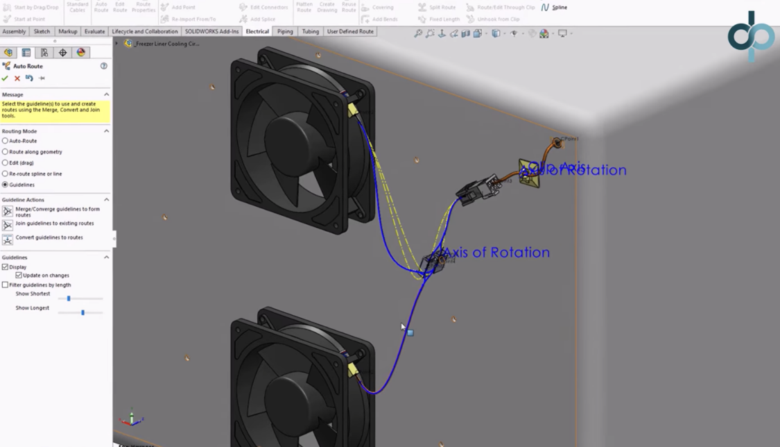The height and width of the screenshot is (447, 780).
Task: Select the Auto-Route radio button
Action: click(x=6, y=141)
